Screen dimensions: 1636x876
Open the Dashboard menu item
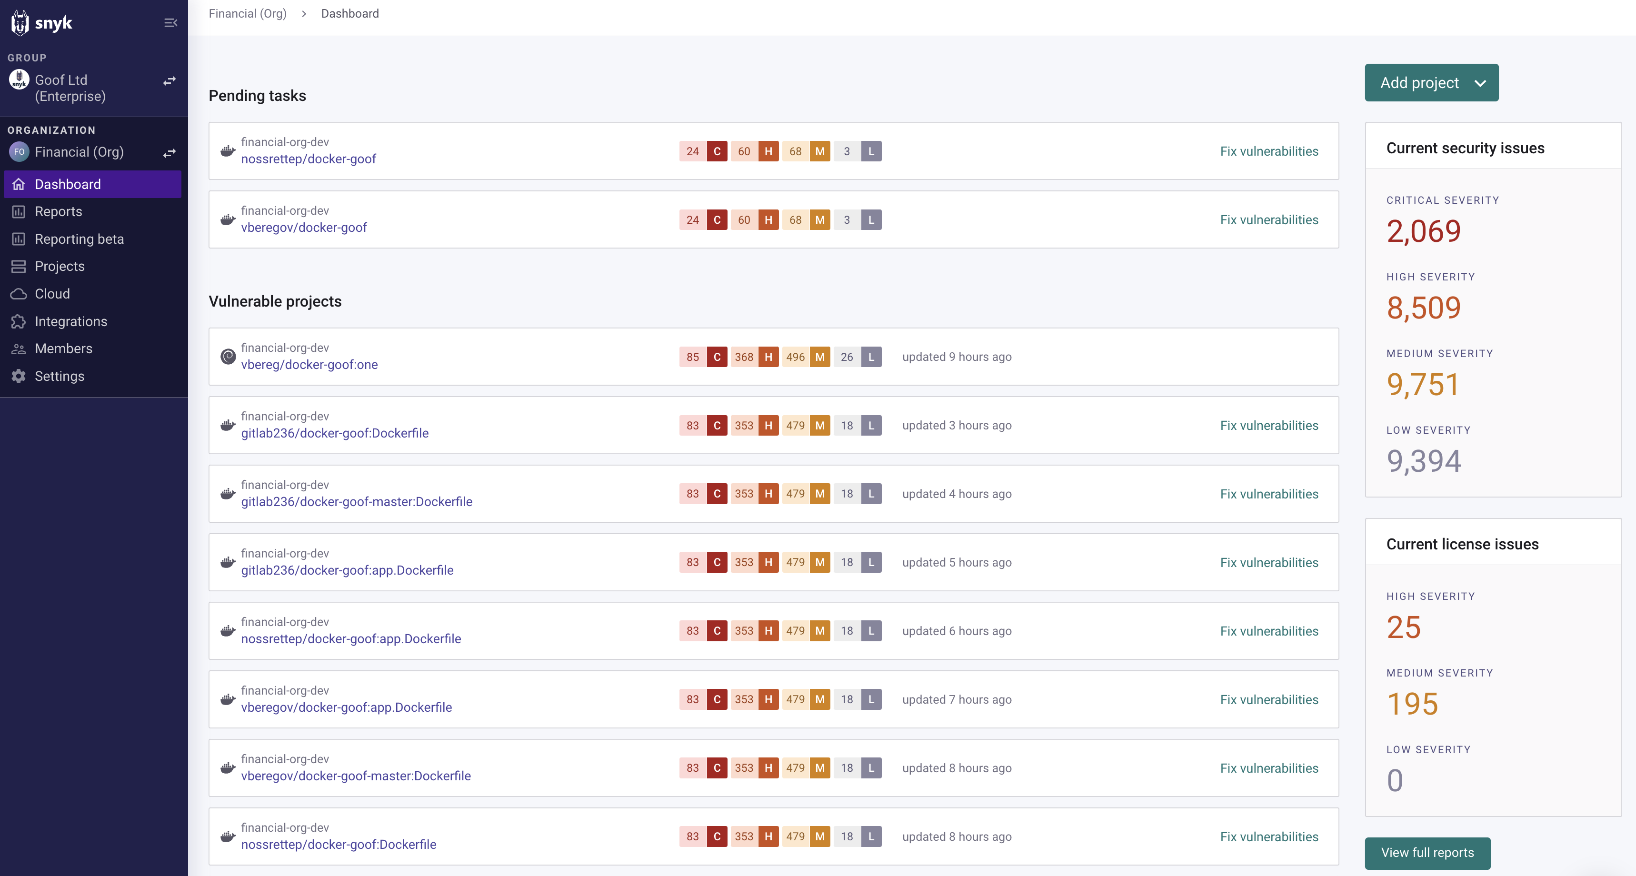click(x=68, y=184)
